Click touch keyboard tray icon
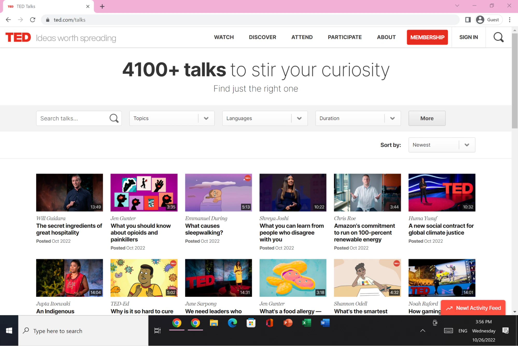518x346 pixels. point(448,331)
